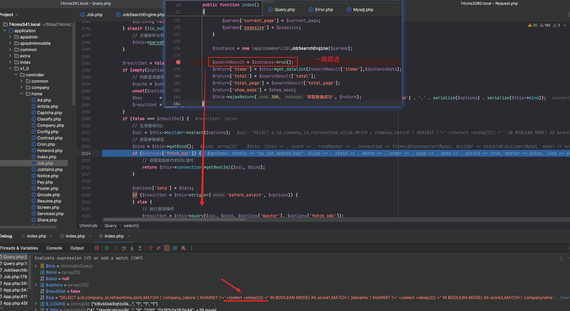
Task: Expand the apiadmin folder
Action: click(x=10, y=37)
